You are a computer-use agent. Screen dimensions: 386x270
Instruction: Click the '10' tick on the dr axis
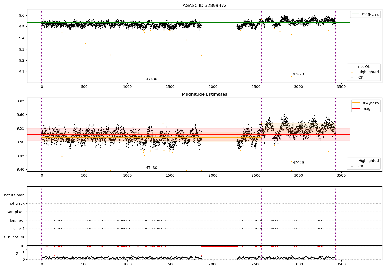(x=22, y=246)
